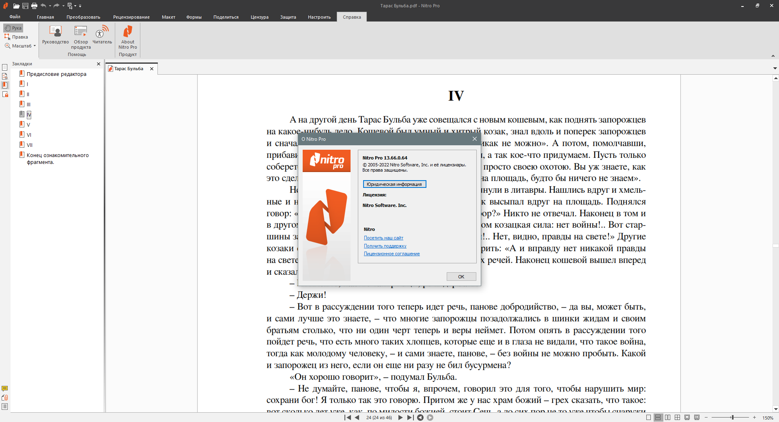The width and height of the screenshot is (779, 422).
Task: Expand the Масштаб zoom dropdown
Action: click(x=34, y=46)
